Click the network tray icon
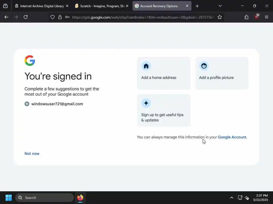The width and height of the screenshot is (273, 204). pyautogui.click(x=240, y=198)
